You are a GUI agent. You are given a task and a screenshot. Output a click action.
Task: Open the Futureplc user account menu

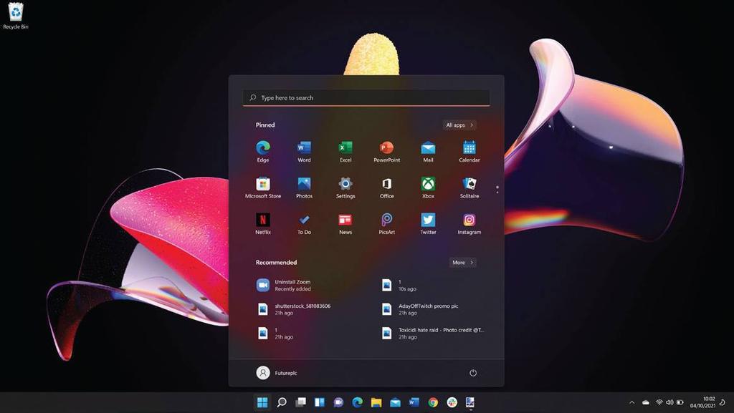[277, 373]
